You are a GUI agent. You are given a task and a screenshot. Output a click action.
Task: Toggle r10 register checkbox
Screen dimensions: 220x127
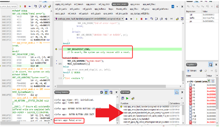pyautogui.click(x=190, y=116)
